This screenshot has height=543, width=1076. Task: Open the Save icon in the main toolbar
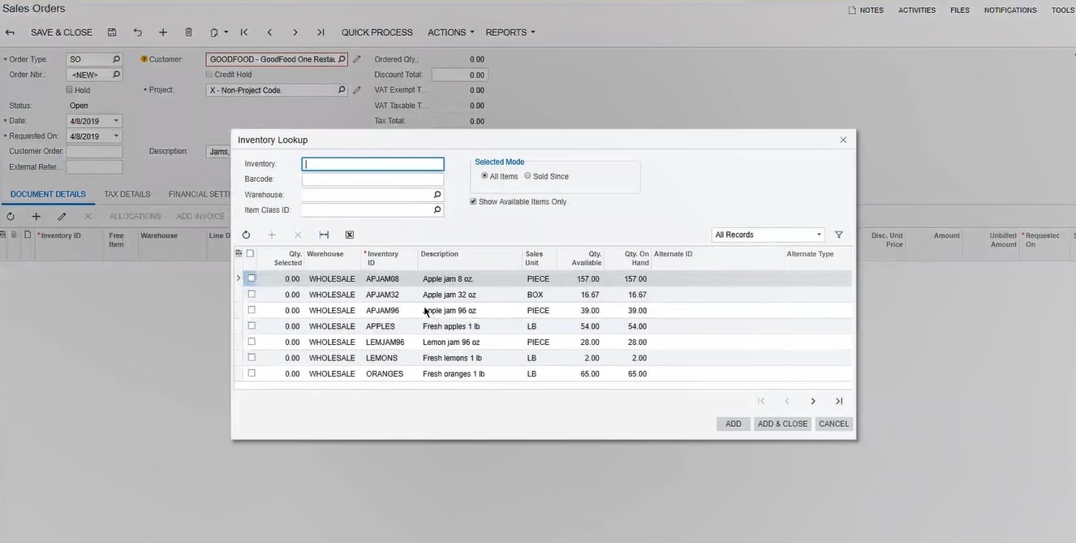pos(111,32)
